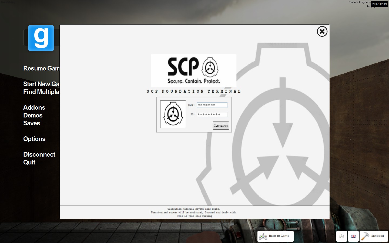Click the Garry's Mod g logo
The image size is (389, 243).
(41, 38)
